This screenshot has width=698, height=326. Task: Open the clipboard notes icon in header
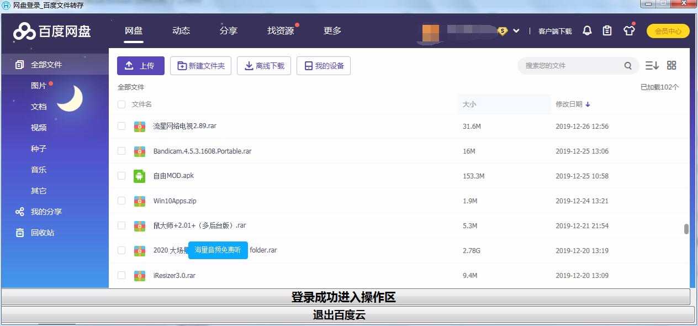pos(607,31)
